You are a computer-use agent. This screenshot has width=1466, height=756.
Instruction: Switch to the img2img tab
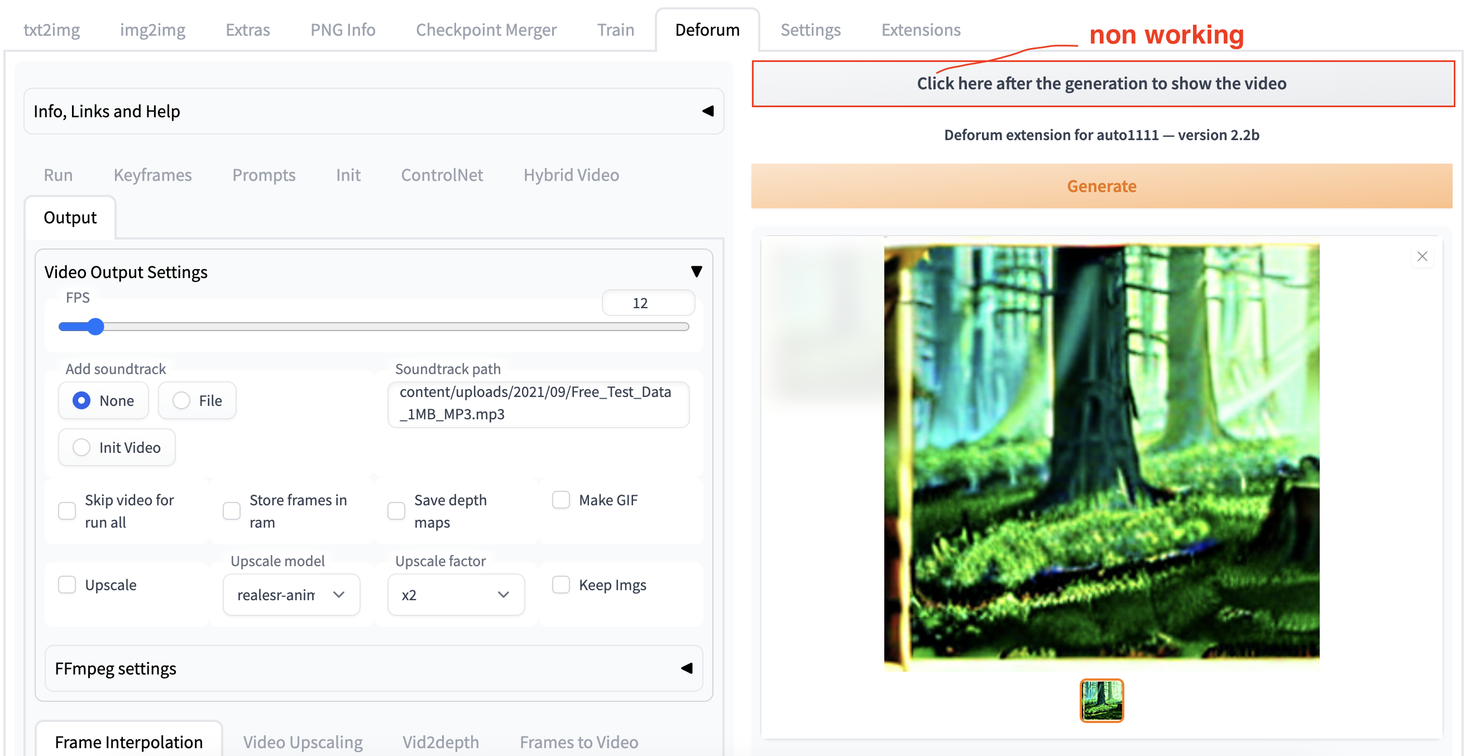click(x=152, y=30)
